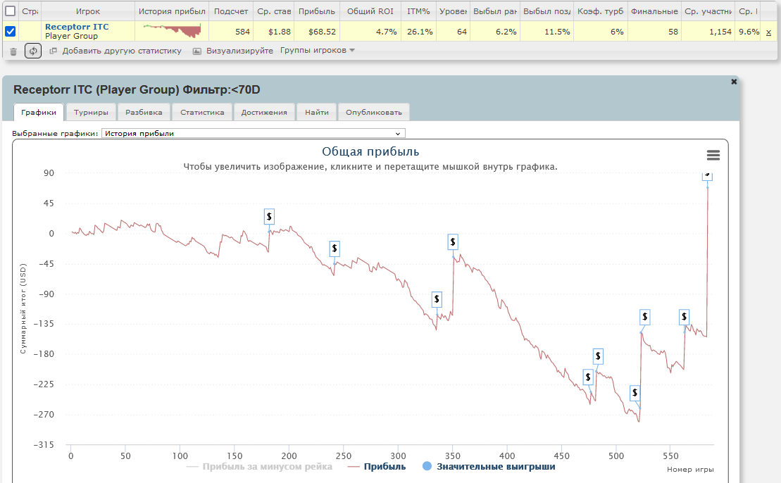The height and width of the screenshot is (483, 781).
Task: Click the $ marker near game 335
Action: click(x=437, y=299)
